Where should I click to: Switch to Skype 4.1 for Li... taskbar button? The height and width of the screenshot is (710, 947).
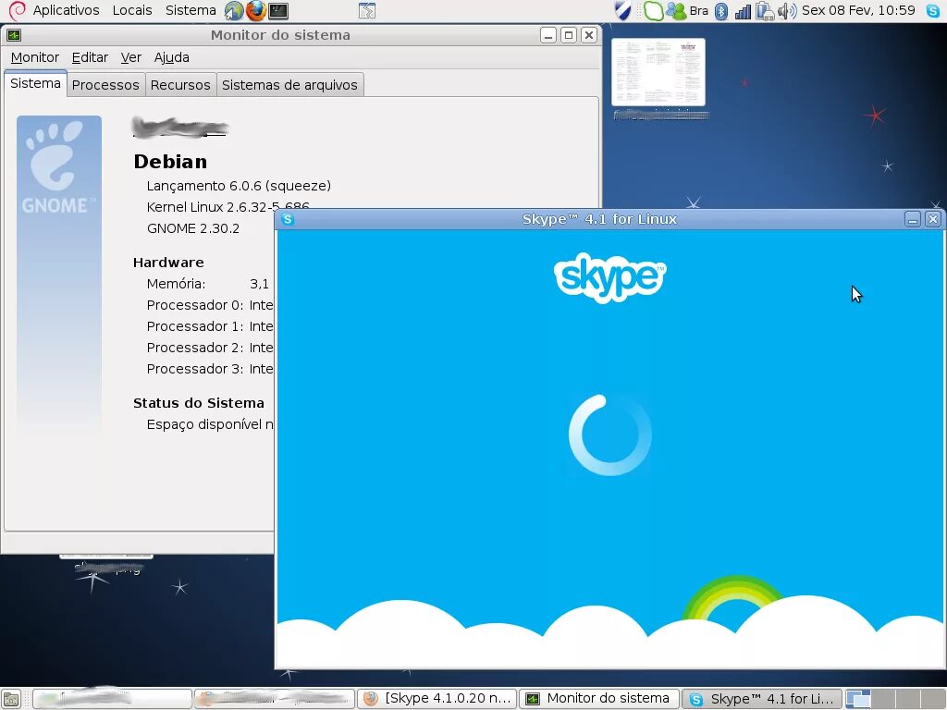click(762, 699)
